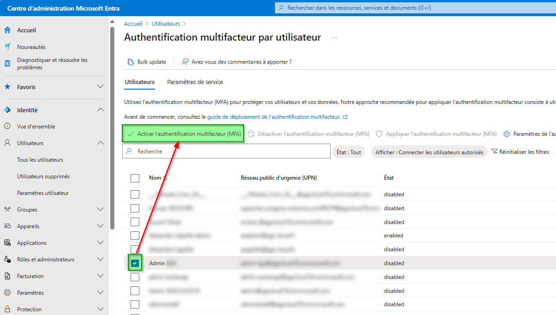Uncheck the Admin user row checkbox
Viewport: 556px width, 315px height.
pyautogui.click(x=135, y=263)
